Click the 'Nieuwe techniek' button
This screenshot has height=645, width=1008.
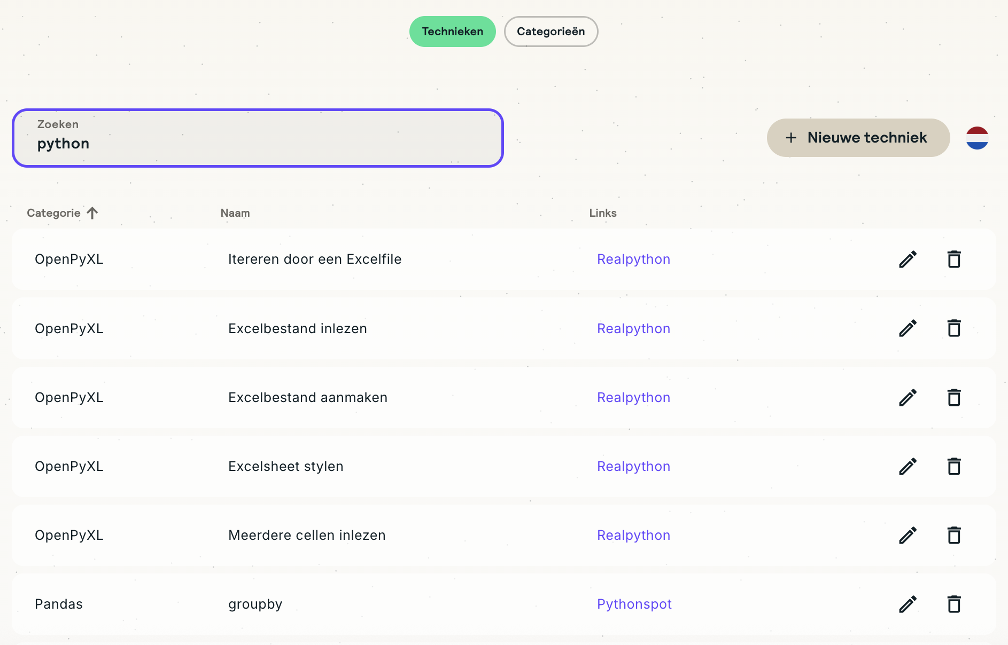[x=858, y=138]
